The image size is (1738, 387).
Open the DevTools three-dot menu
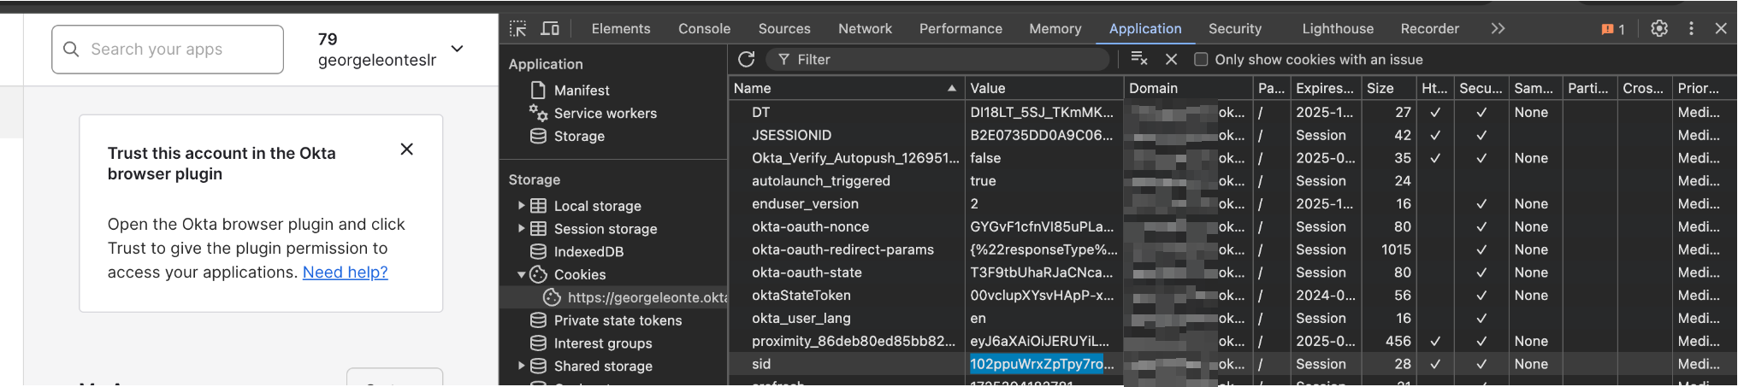(1691, 28)
